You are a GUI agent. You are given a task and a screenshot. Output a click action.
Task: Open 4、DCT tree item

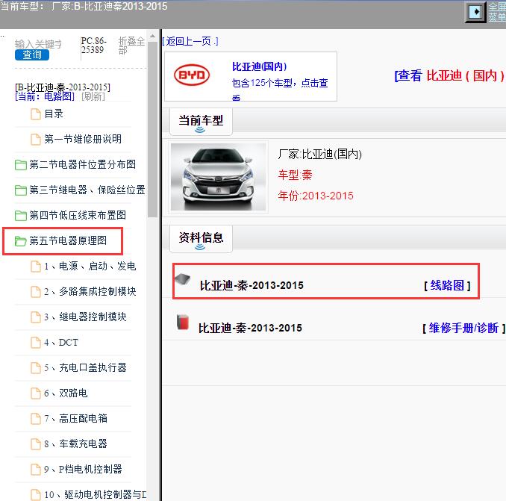[61, 342]
